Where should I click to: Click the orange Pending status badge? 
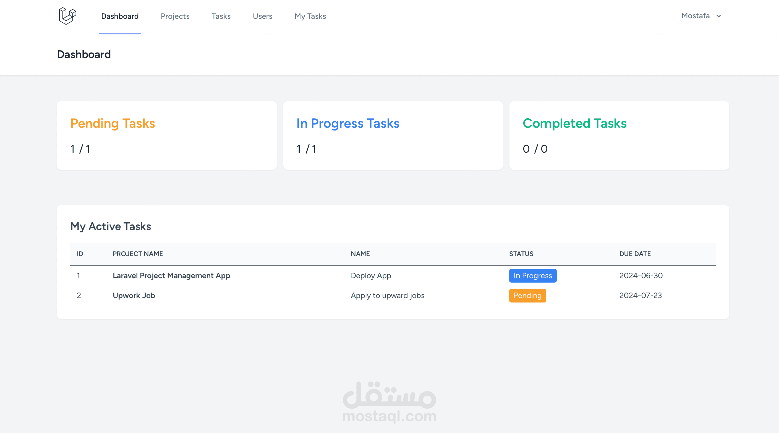(x=527, y=295)
